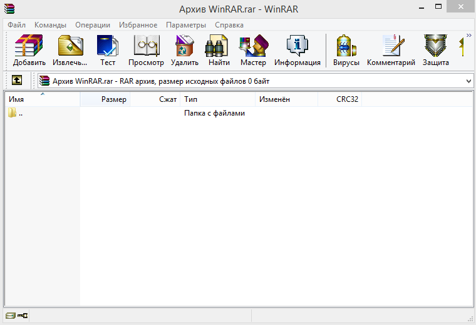Sort by the Изменён column header
The image size is (476, 325).
coord(287,99)
